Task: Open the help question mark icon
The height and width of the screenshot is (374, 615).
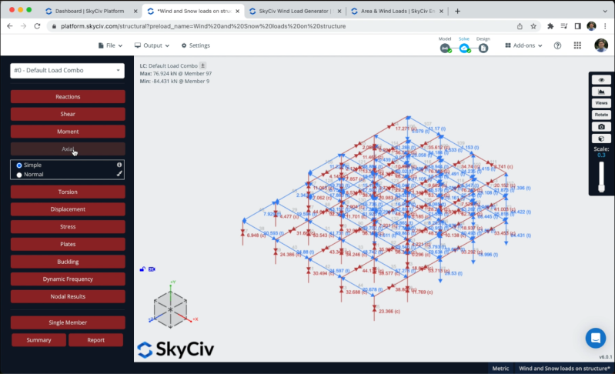Action: click(557, 45)
